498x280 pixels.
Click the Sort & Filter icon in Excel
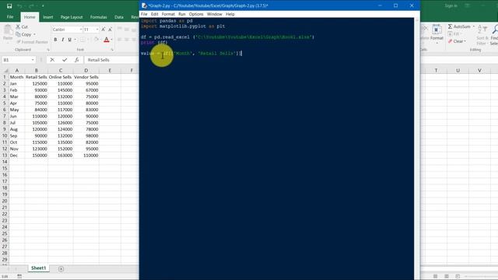[482, 30]
